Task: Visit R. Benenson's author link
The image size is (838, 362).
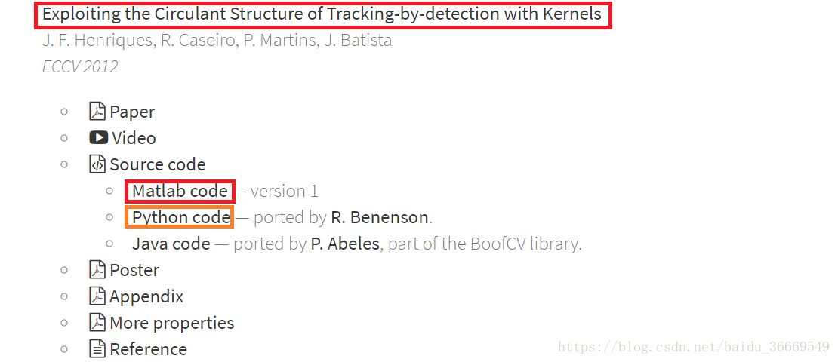Action: pos(380,218)
